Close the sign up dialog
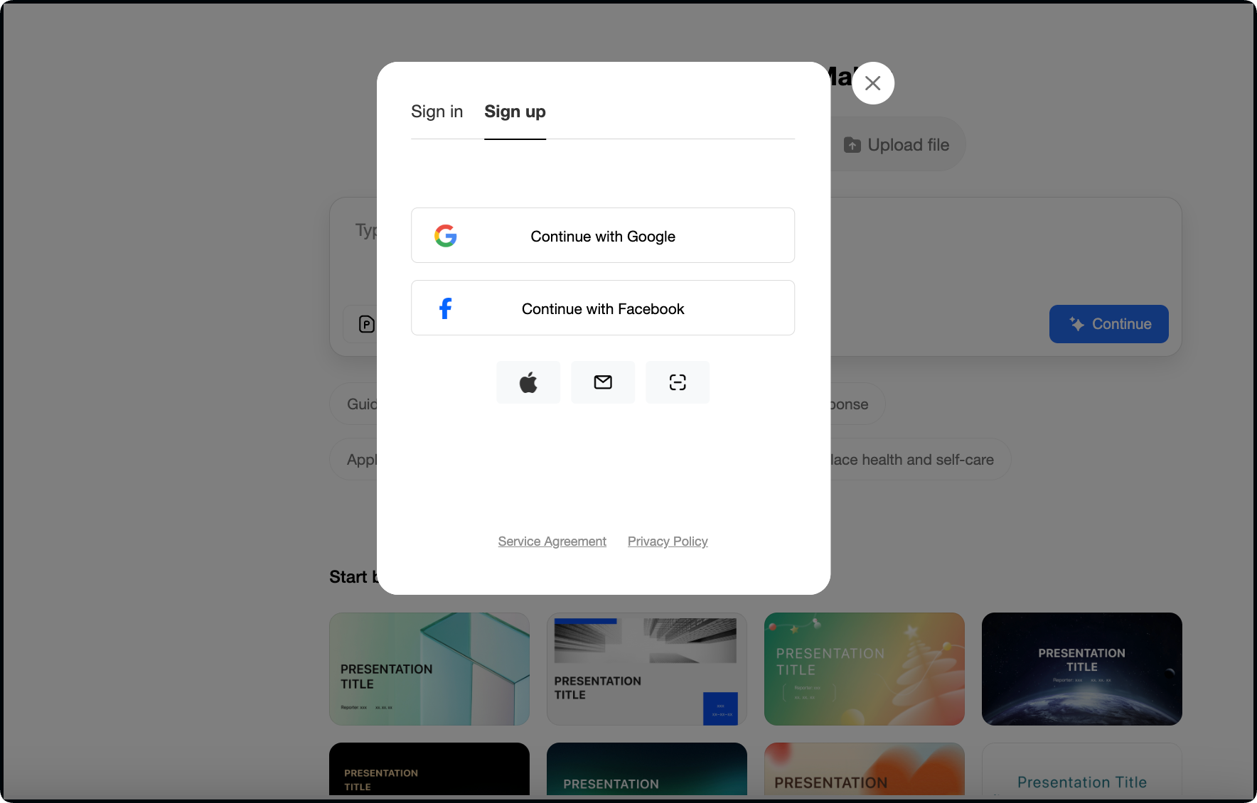Screen dimensions: 1257x803 pos(873,83)
